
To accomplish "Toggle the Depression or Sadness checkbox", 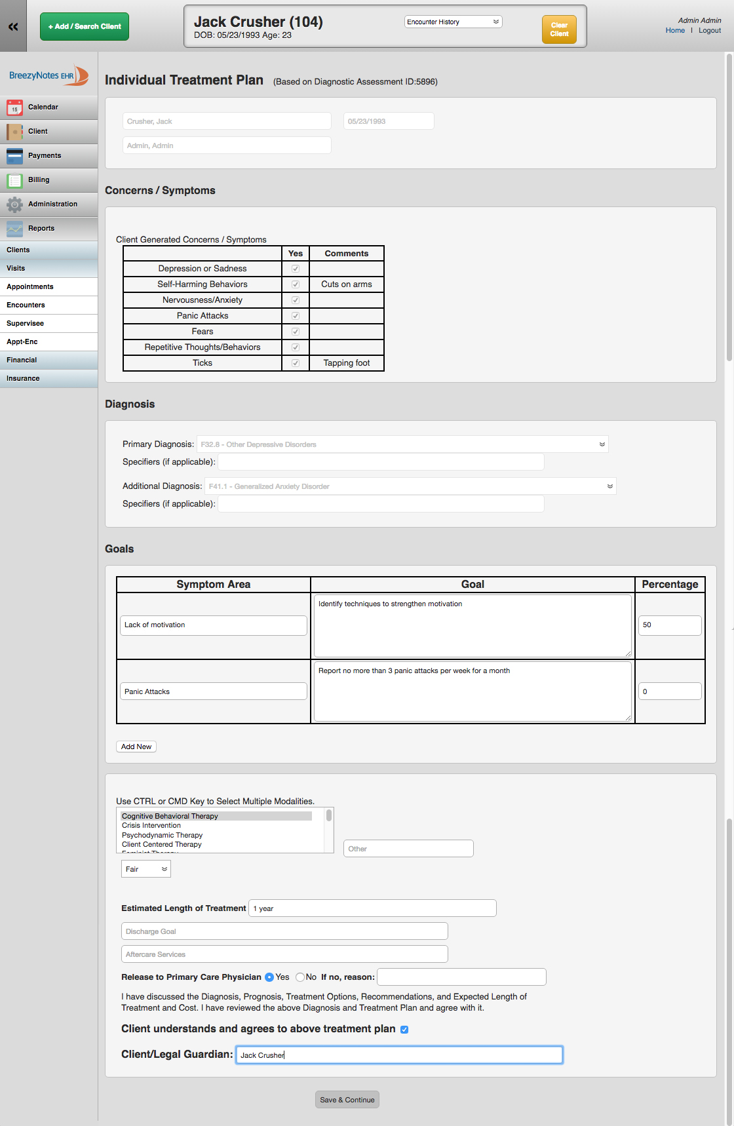I will coord(296,269).
